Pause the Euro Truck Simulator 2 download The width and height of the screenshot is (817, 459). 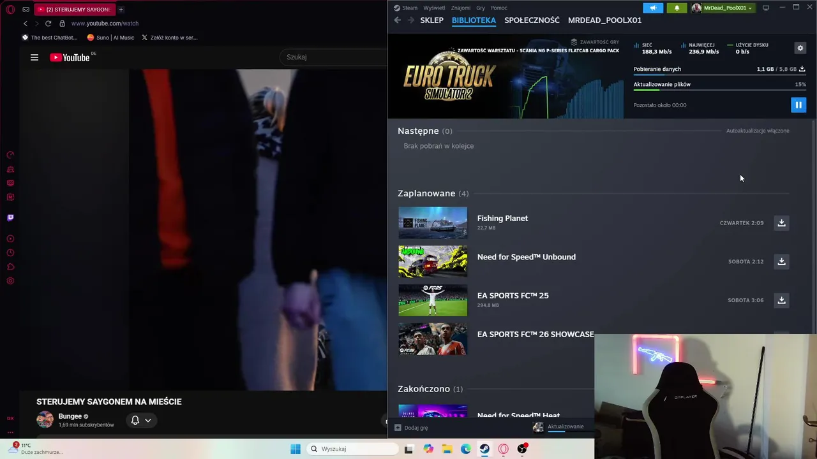click(x=798, y=105)
